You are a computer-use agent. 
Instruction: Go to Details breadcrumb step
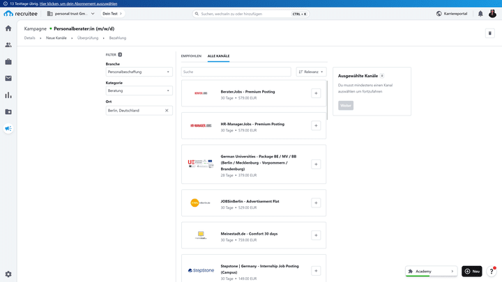pyautogui.click(x=30, y=38)
